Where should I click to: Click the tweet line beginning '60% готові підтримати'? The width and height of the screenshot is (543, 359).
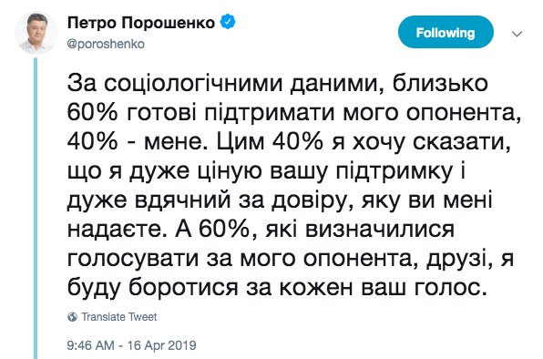294,113
